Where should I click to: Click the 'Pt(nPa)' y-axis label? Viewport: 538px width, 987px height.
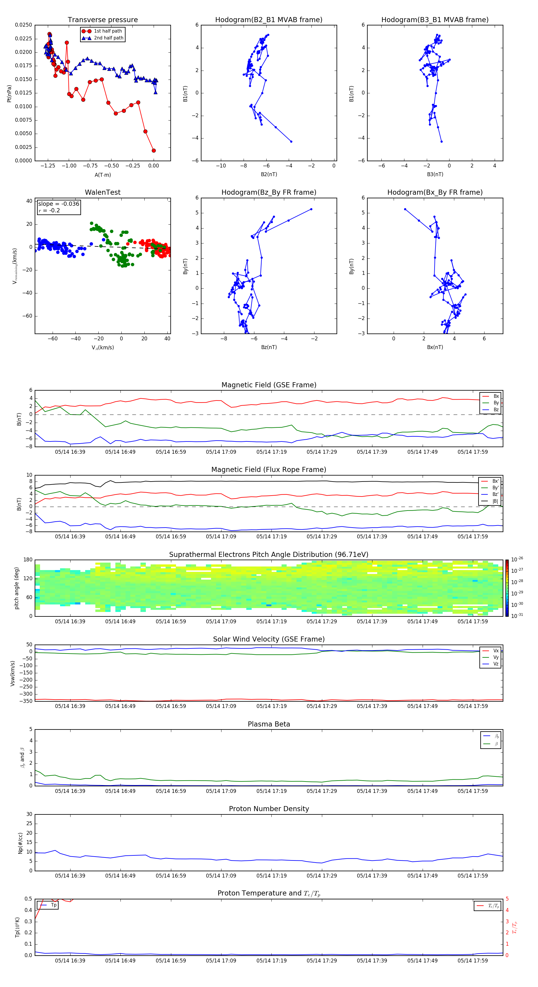[x=9, y=94]
